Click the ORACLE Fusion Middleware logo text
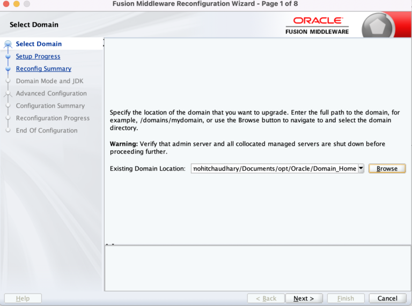 (317, 26)
